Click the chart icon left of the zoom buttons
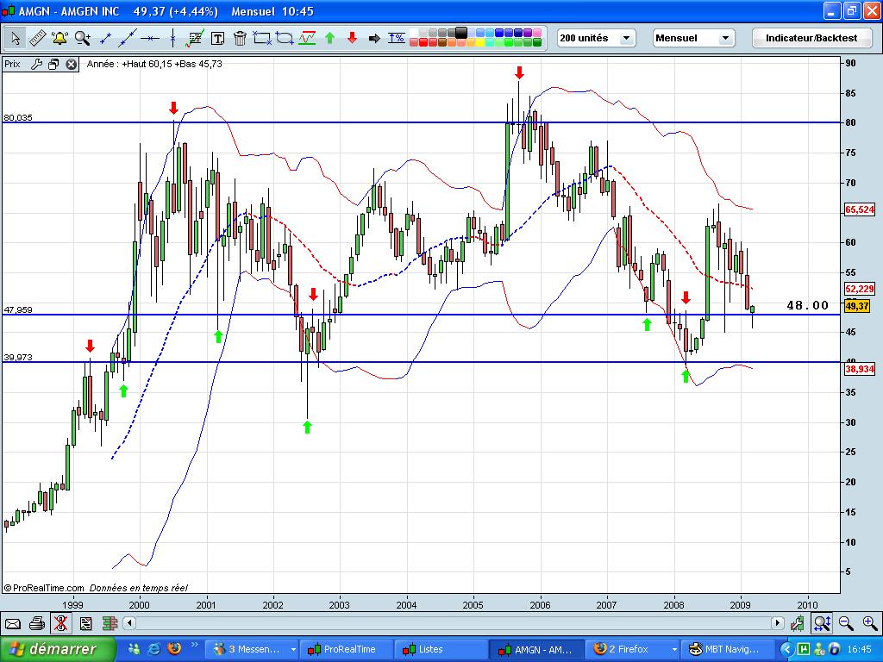This screenshot has height=662, width=883. point(798,623)
